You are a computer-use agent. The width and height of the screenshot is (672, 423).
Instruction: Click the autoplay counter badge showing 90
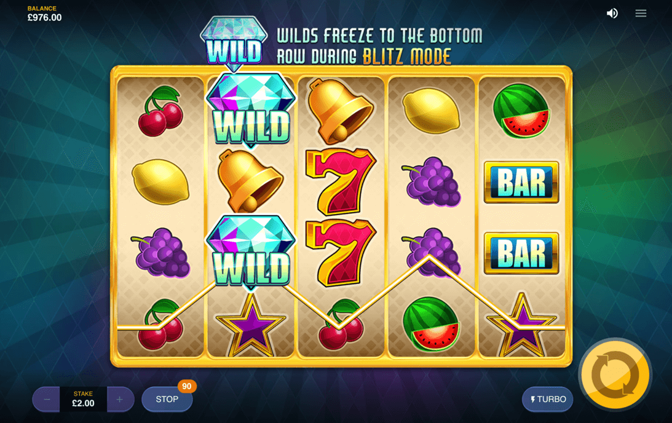tap(187, 386)
